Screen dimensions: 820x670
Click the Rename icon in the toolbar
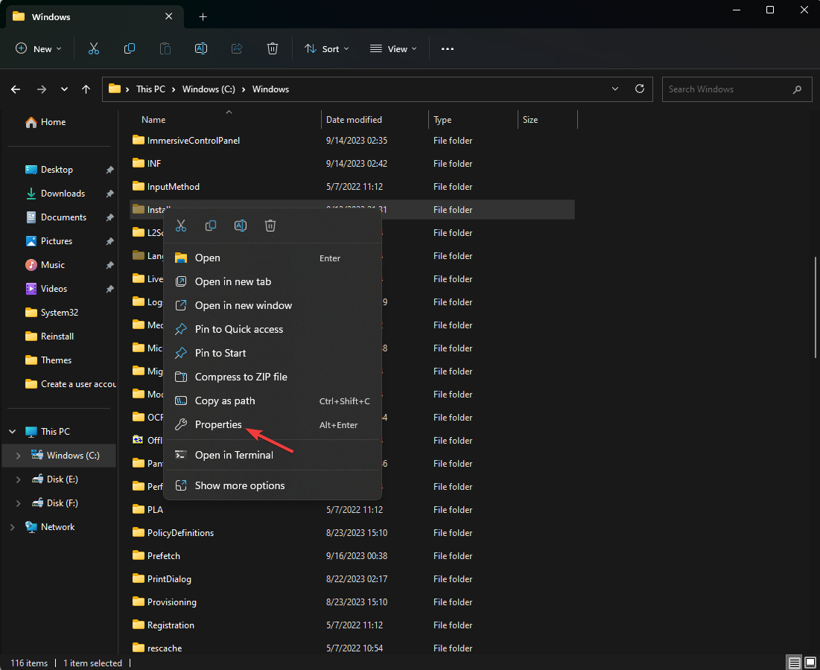(201, 48)
